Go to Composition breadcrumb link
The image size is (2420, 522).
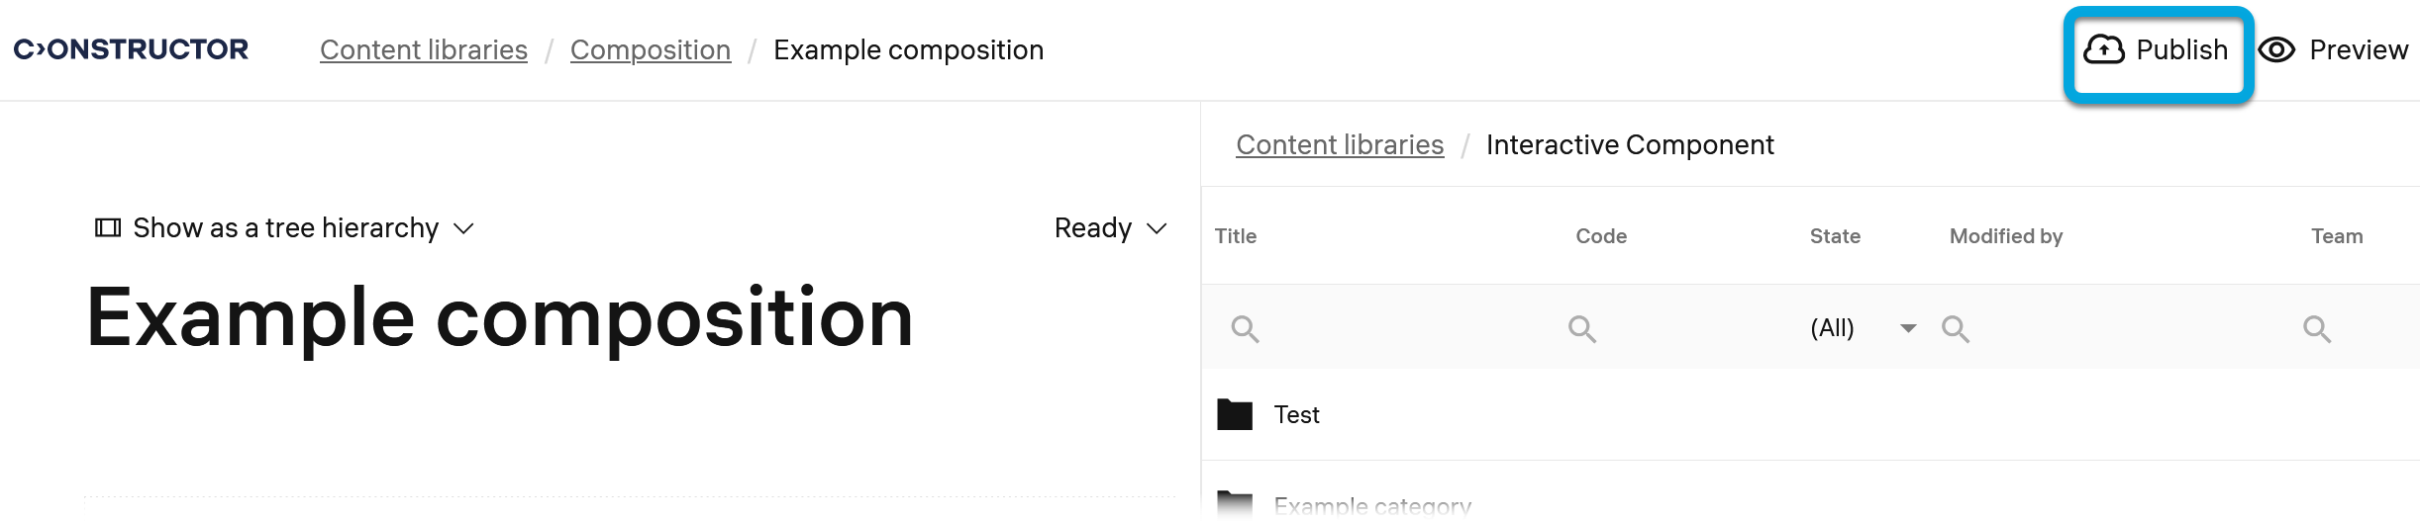pos(650,49)
